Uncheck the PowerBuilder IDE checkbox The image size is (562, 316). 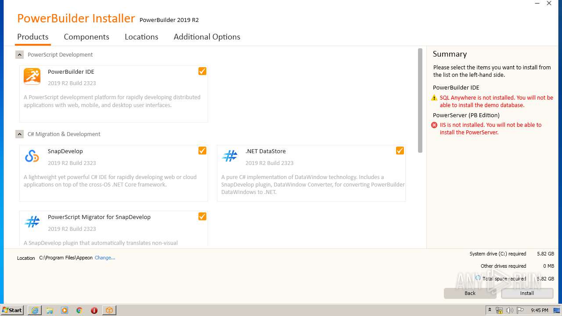click(x=202, y=71)
